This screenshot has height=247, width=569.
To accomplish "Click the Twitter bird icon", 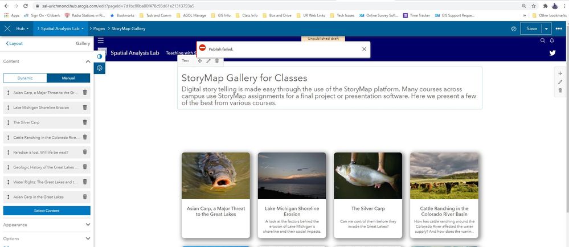I will 552,53.
